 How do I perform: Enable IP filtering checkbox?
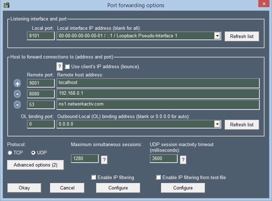[94, 177]
